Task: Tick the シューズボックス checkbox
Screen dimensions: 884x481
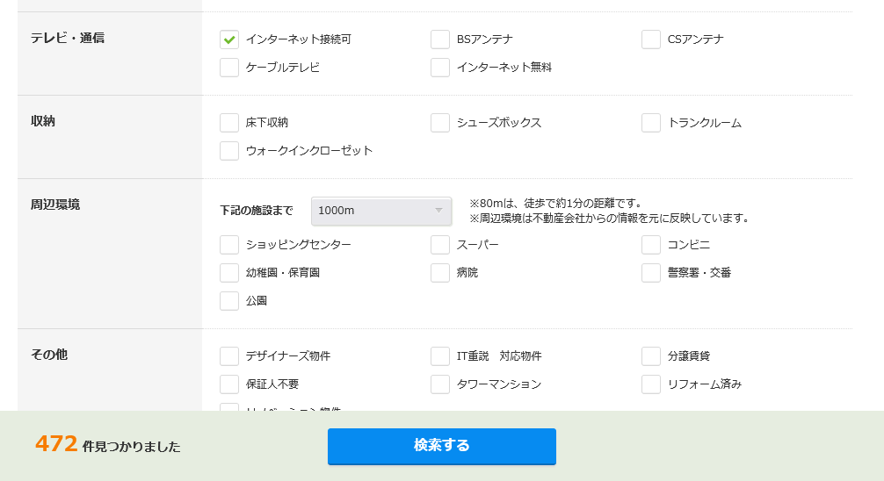Action: (440, 123)
